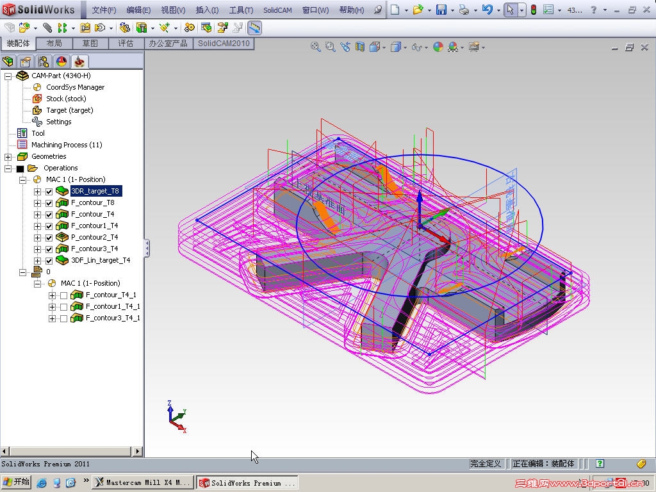The height and width of the screenshot is (492, 656).
Task: Activate the Zoom to Area tool
Action: 329,47
